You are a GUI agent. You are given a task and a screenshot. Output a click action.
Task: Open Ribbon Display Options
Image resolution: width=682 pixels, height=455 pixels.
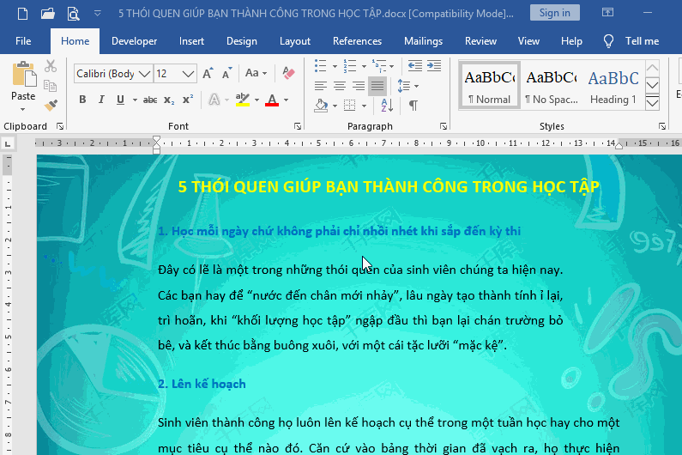click(x=607, y=13)
